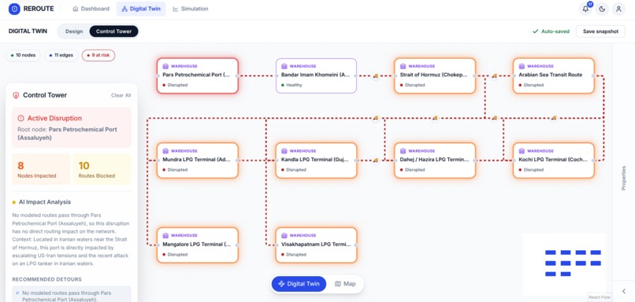The width and height of the screenshot is (635, 302).
Task: Click the REROUTE shield logo icon
Action: coord(14,9)
